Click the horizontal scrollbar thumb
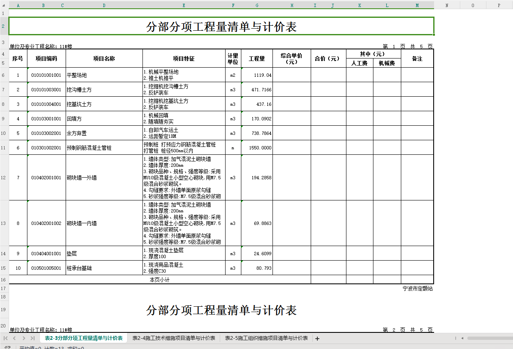 pyautogui.click(x=490, y=338)
